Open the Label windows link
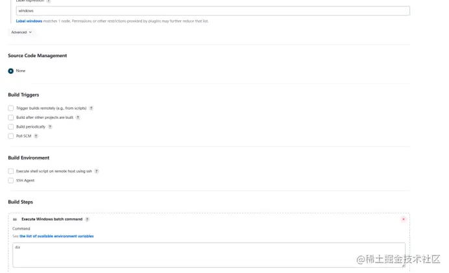The image size is (449, 273). coord(29,21)
